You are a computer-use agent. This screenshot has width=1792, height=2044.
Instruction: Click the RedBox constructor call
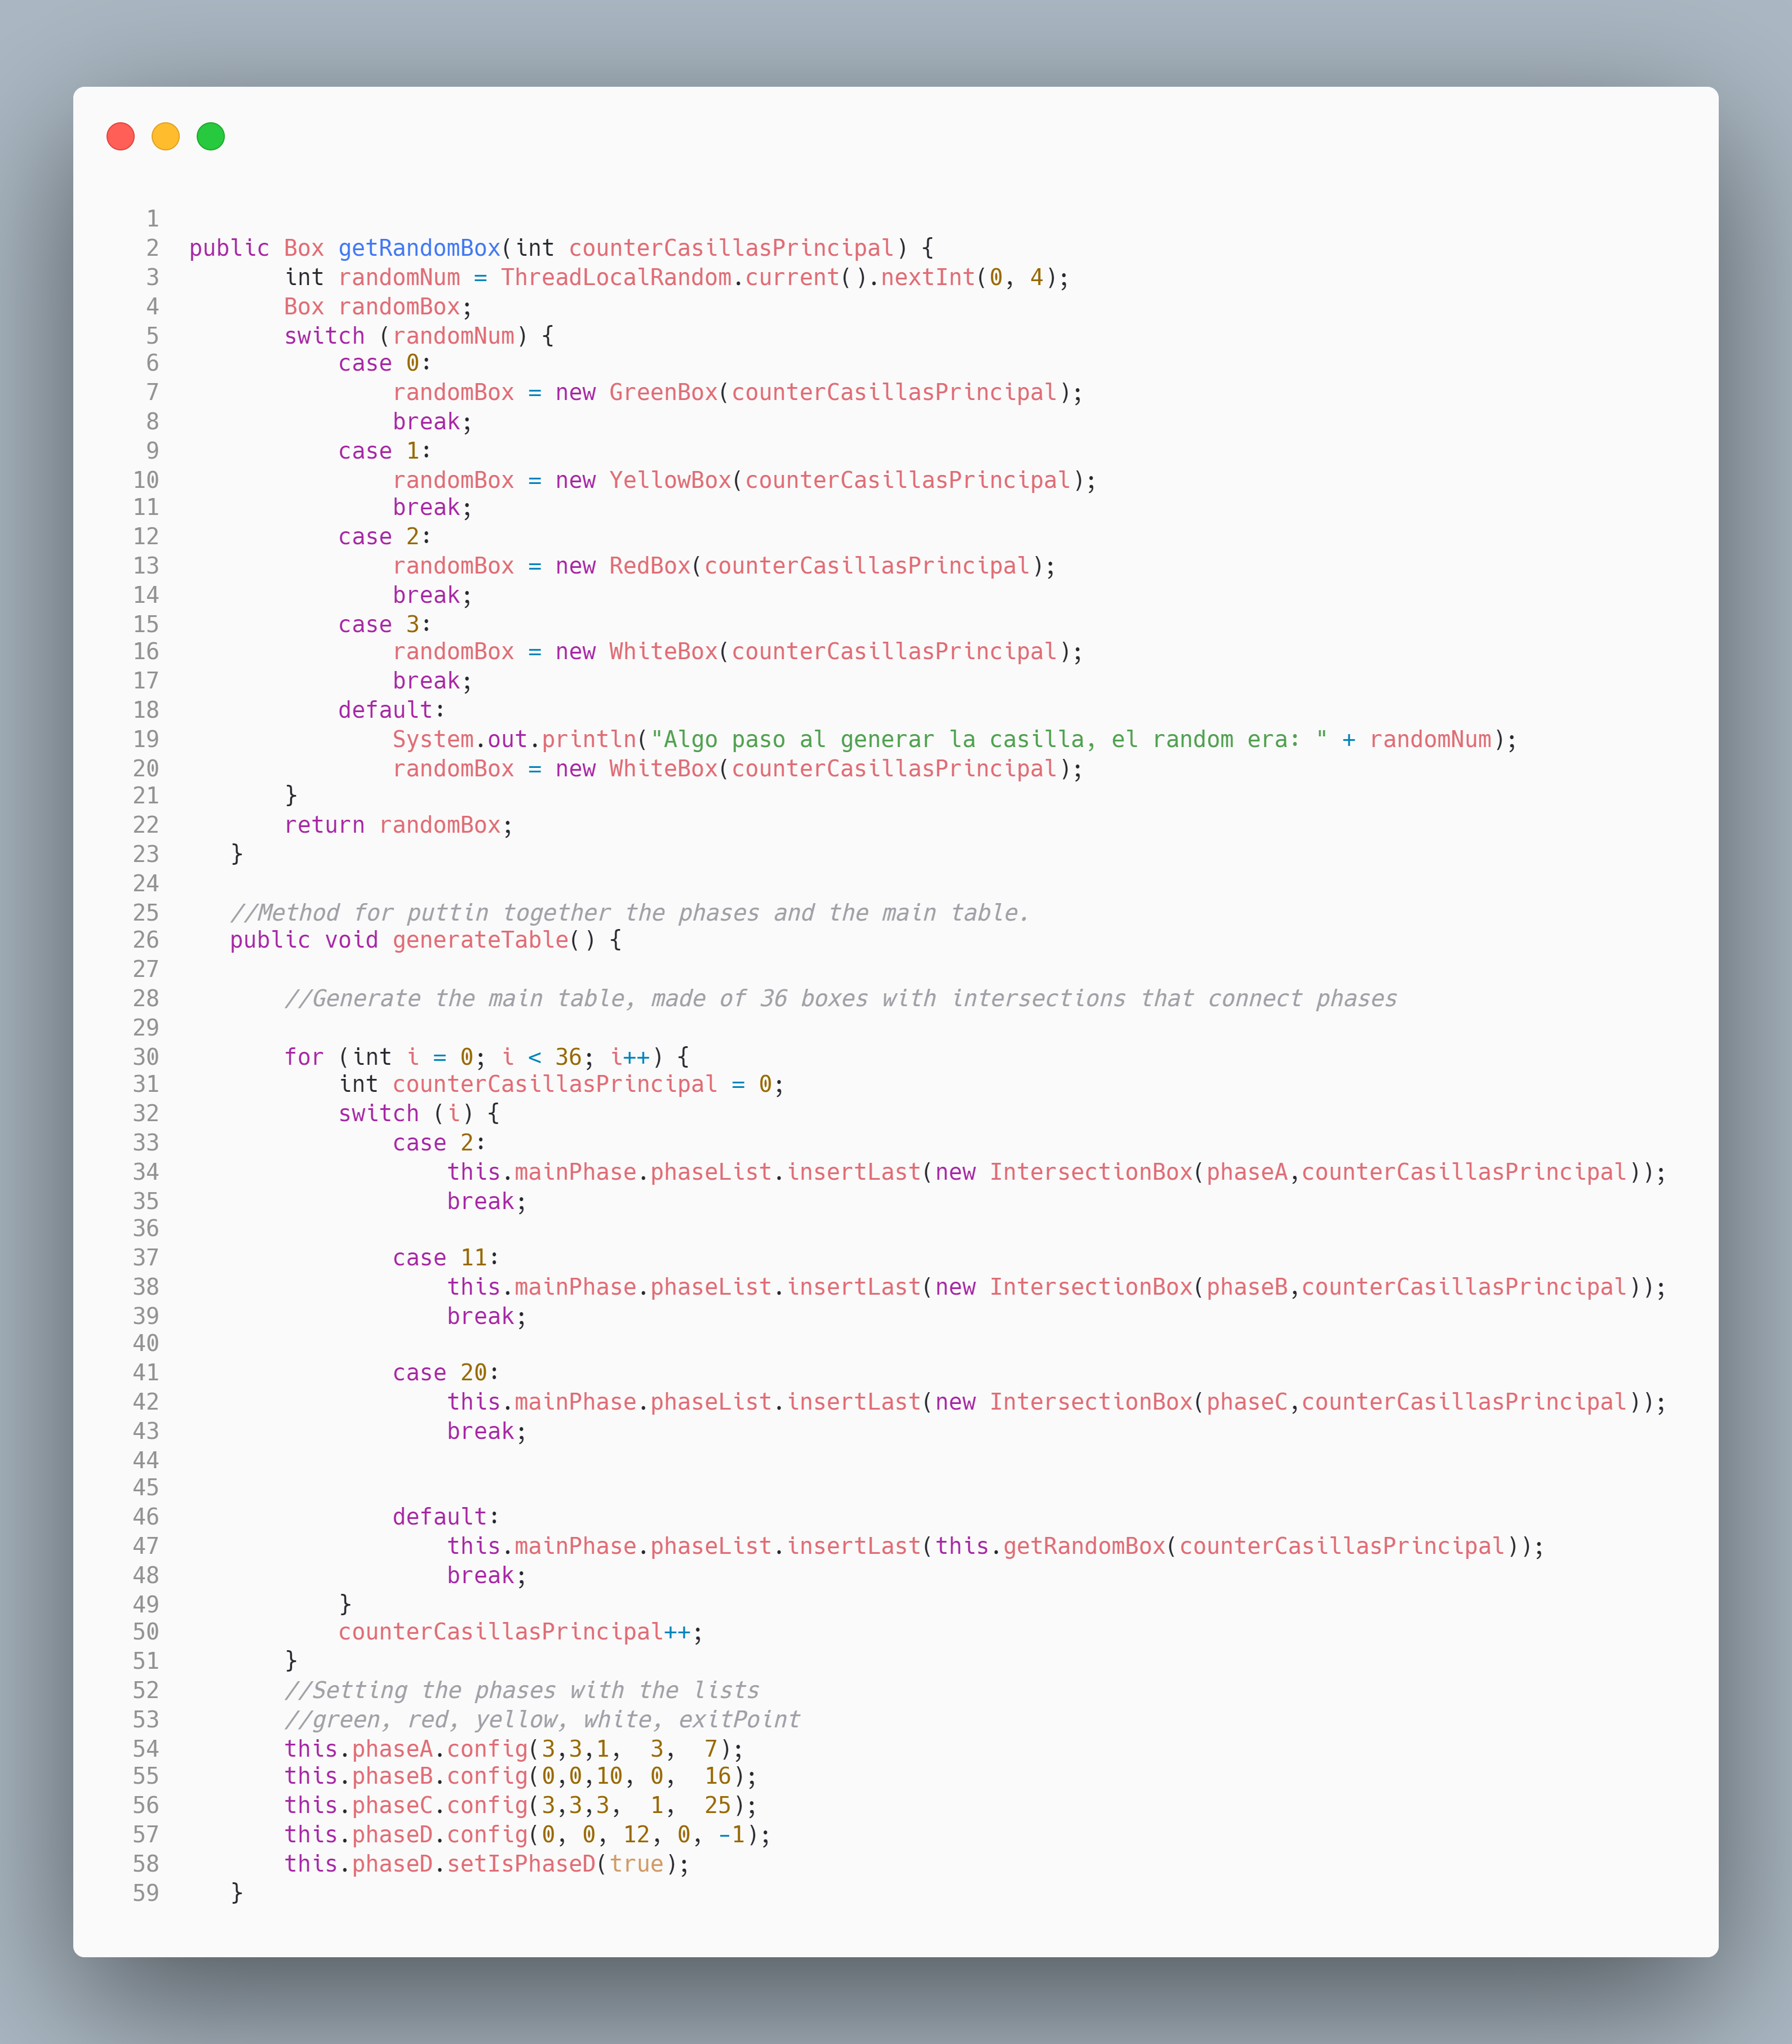point(649,566)
